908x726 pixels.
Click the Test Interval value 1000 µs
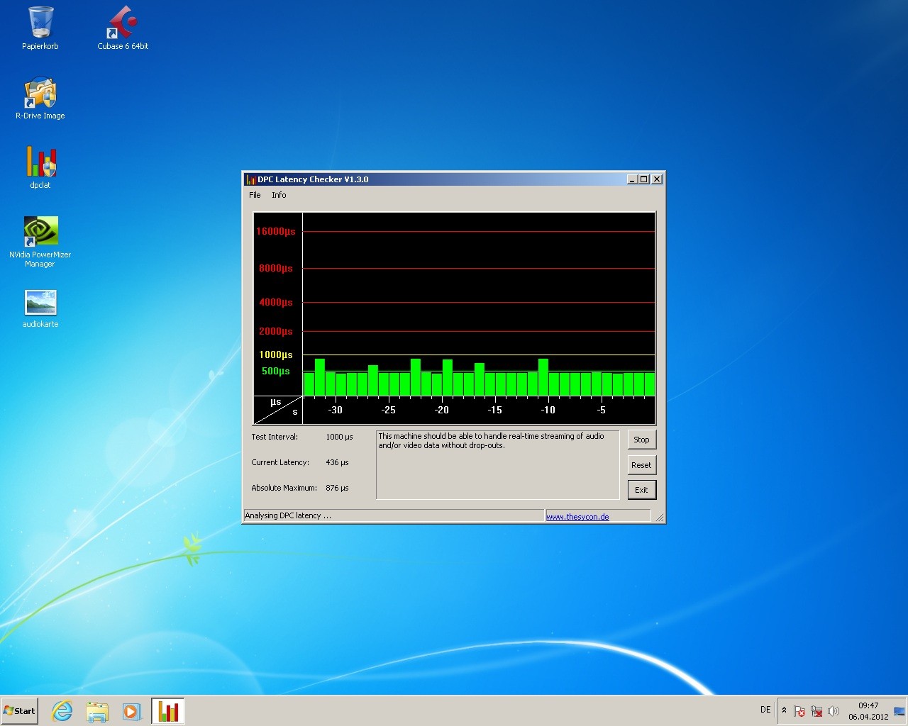[x=339, y=437]
